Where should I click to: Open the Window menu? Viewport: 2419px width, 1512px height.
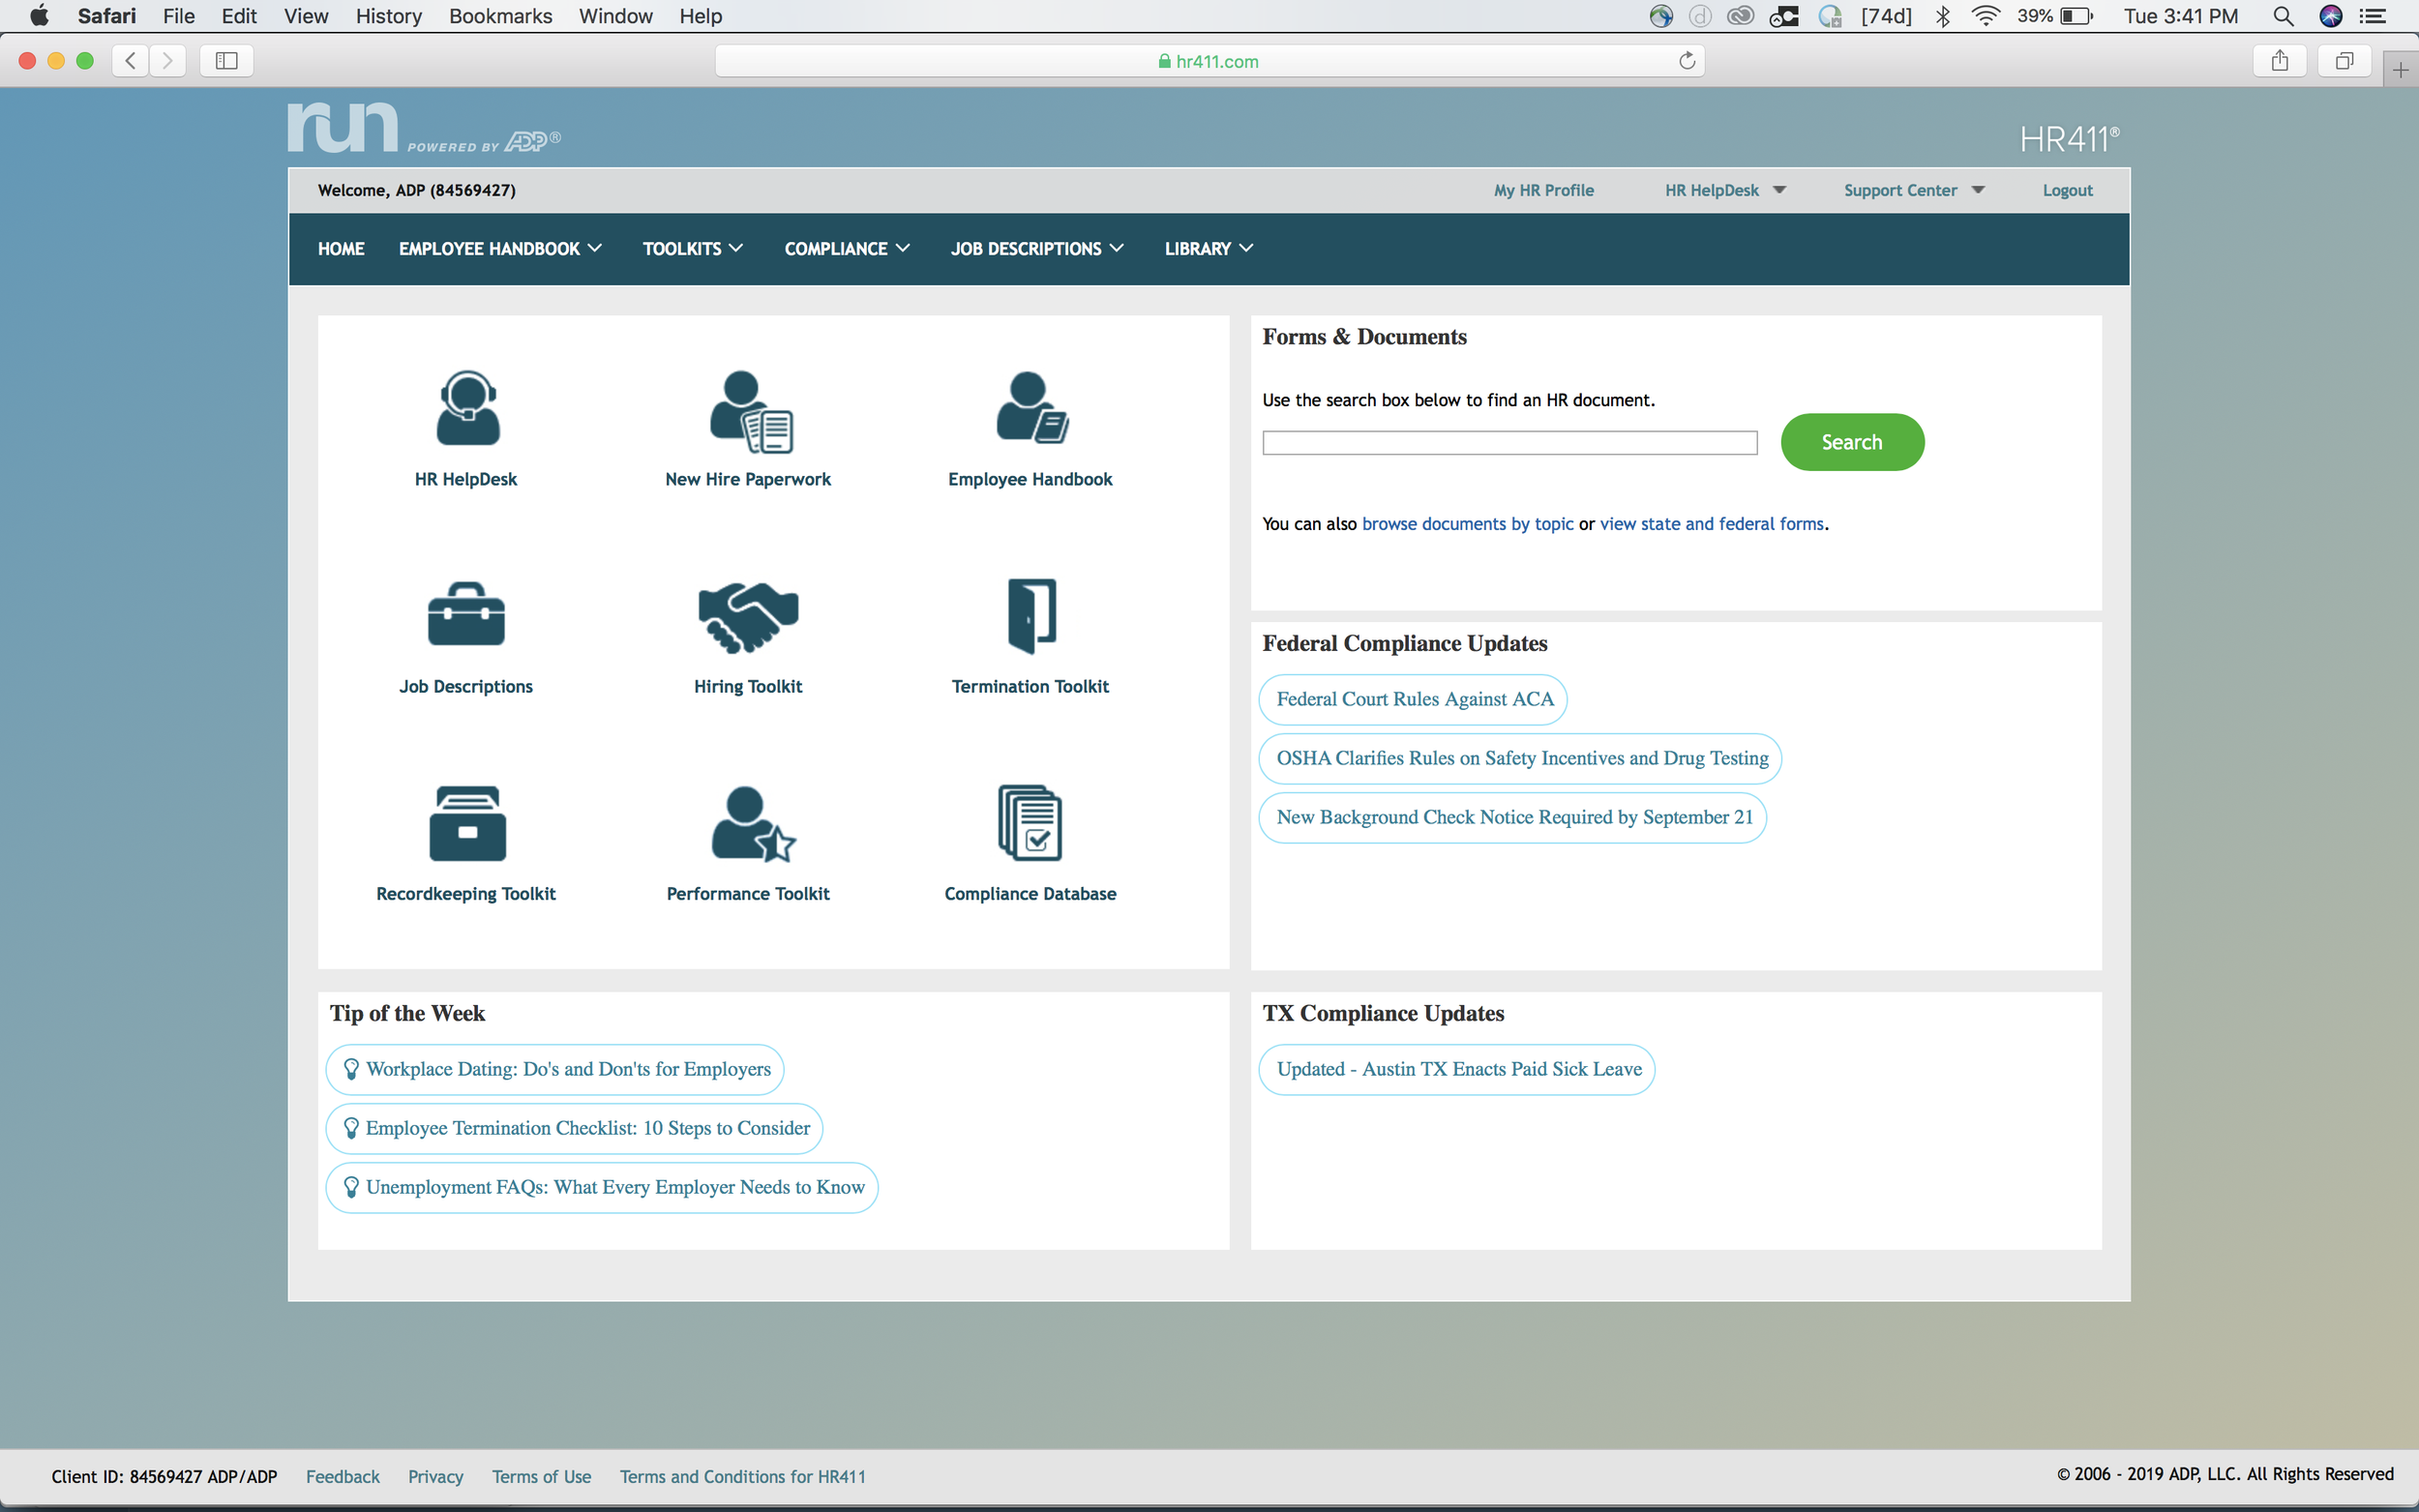616,16
